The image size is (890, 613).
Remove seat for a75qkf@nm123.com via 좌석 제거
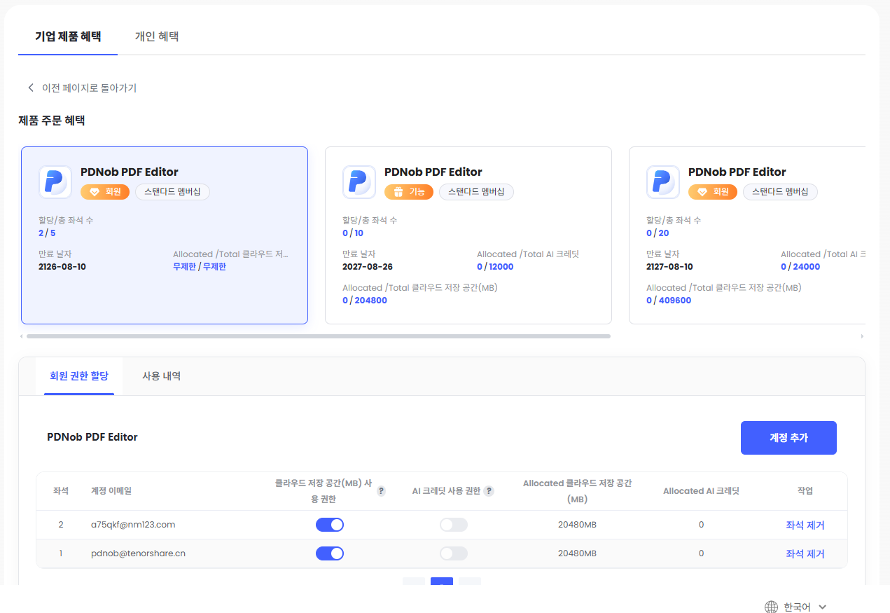(805, 525)
